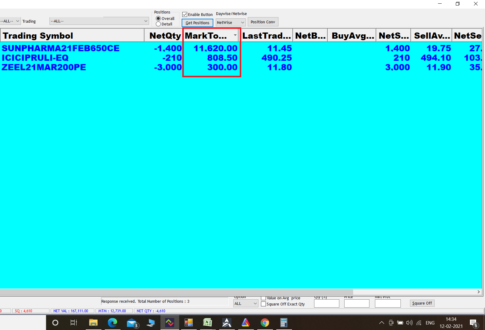The width and height of the screenshot is (485, 330).
Task: Open Google Chrome from the taskbar
Action: [265, 323]
